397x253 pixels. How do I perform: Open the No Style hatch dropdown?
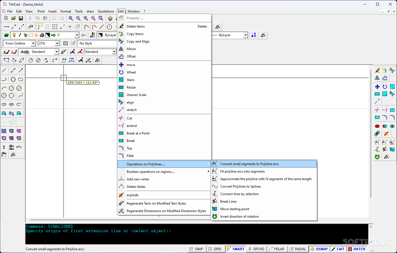coord(97,43)
